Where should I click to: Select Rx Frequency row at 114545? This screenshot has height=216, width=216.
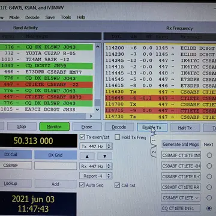click(x=160, y=79)
